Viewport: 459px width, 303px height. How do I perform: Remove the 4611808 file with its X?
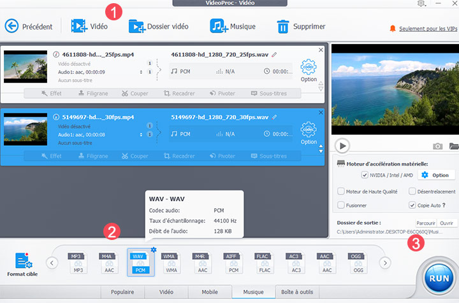(321, 50)
